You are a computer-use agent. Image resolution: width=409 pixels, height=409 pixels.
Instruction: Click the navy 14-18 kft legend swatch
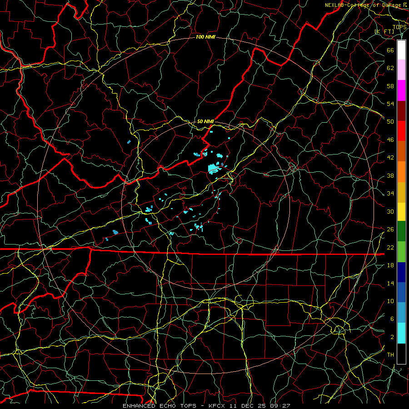pos(401,272)
